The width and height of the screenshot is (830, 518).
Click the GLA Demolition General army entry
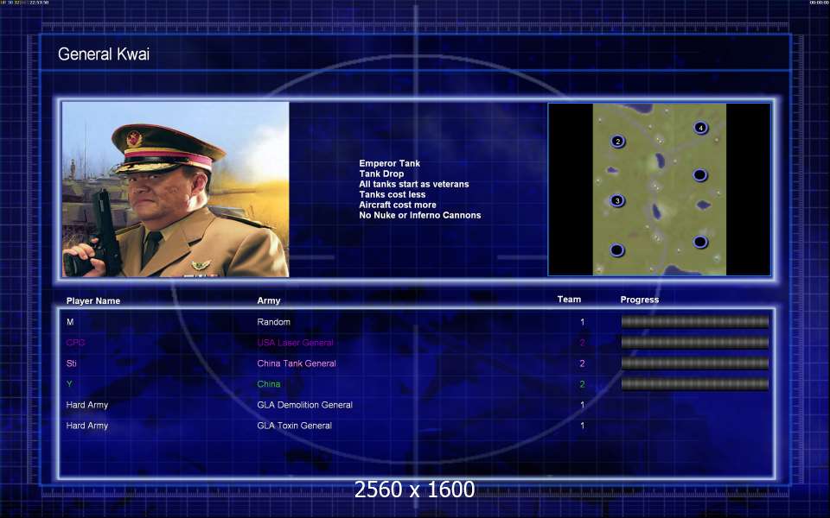[305, 405]
